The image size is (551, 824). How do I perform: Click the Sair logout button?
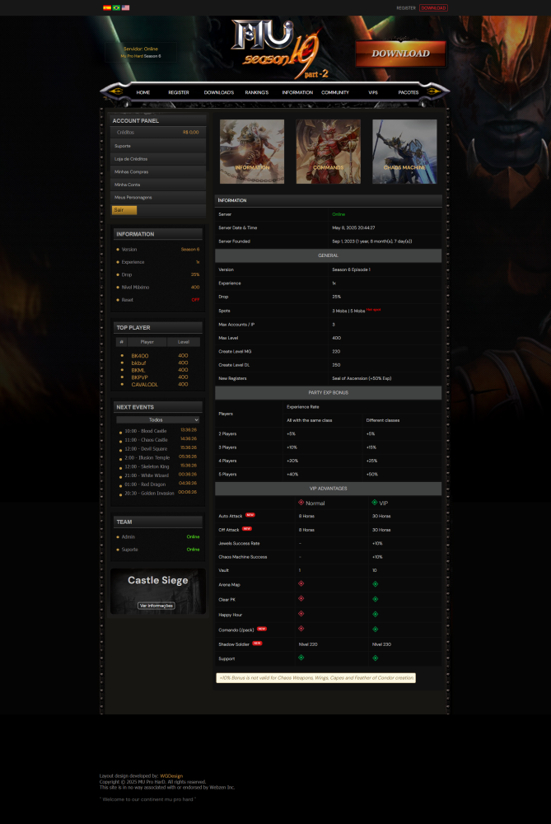click(x=124, y=210)
